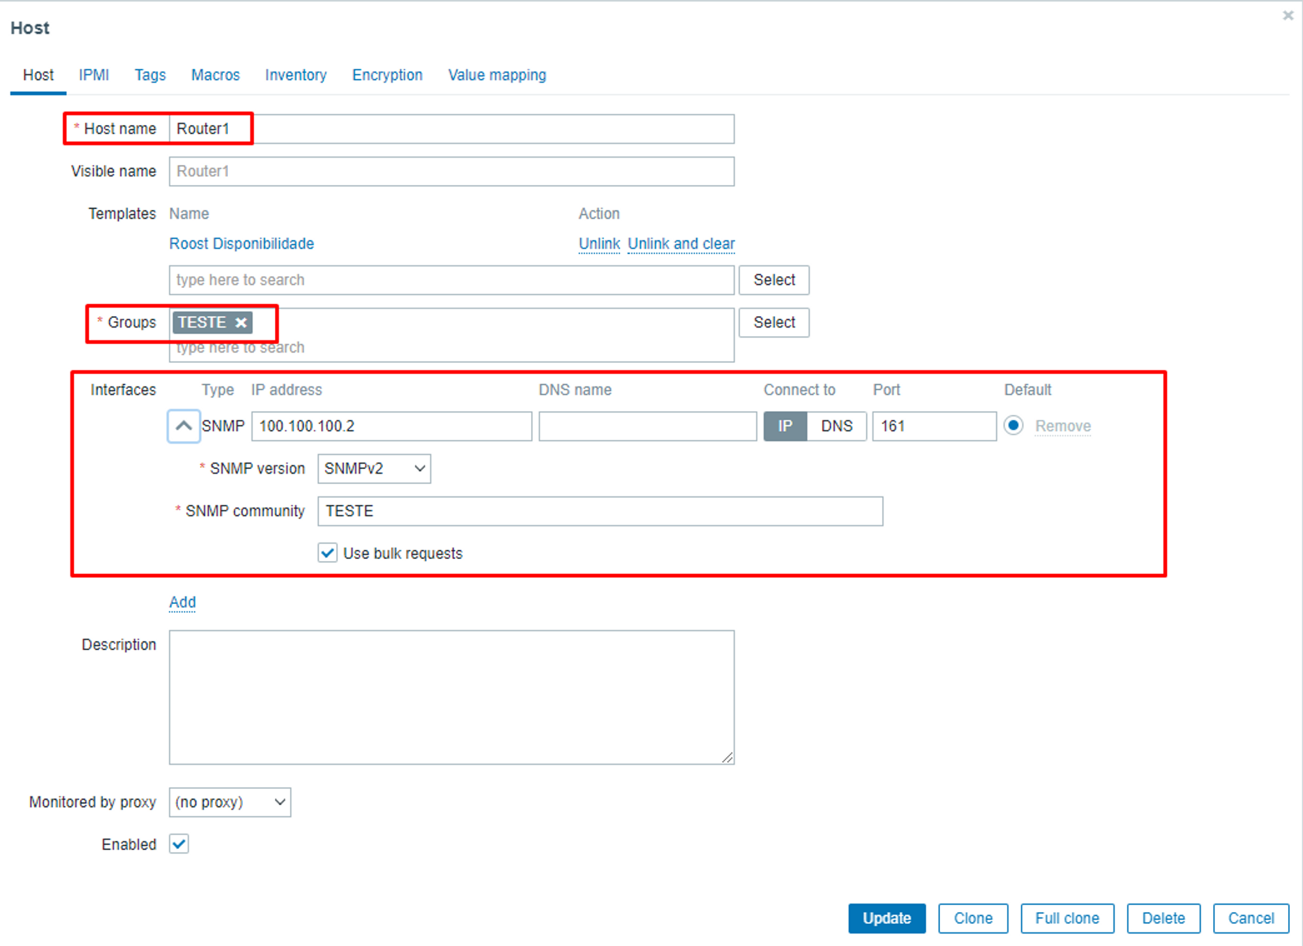
Task: Click the Clone button
Action: 973,918
